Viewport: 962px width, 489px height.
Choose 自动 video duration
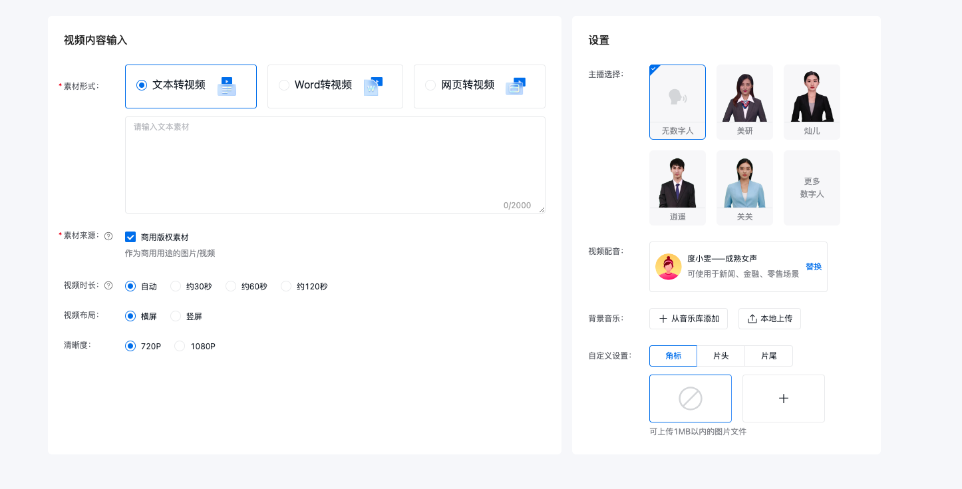pyautogui.click(x=130, y=286)
